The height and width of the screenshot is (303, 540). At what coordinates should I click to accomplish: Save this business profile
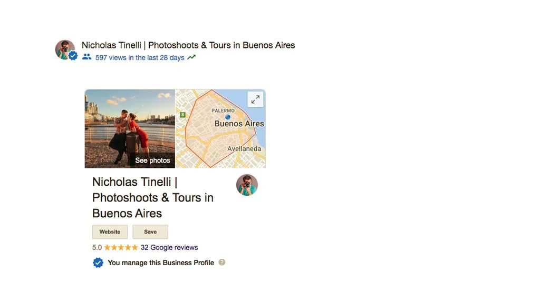pos(150,231)
